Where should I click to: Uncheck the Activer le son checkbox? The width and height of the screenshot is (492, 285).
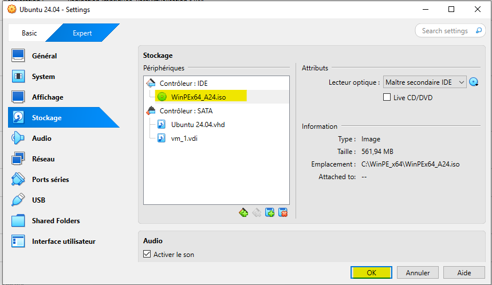tap(147, 254)
